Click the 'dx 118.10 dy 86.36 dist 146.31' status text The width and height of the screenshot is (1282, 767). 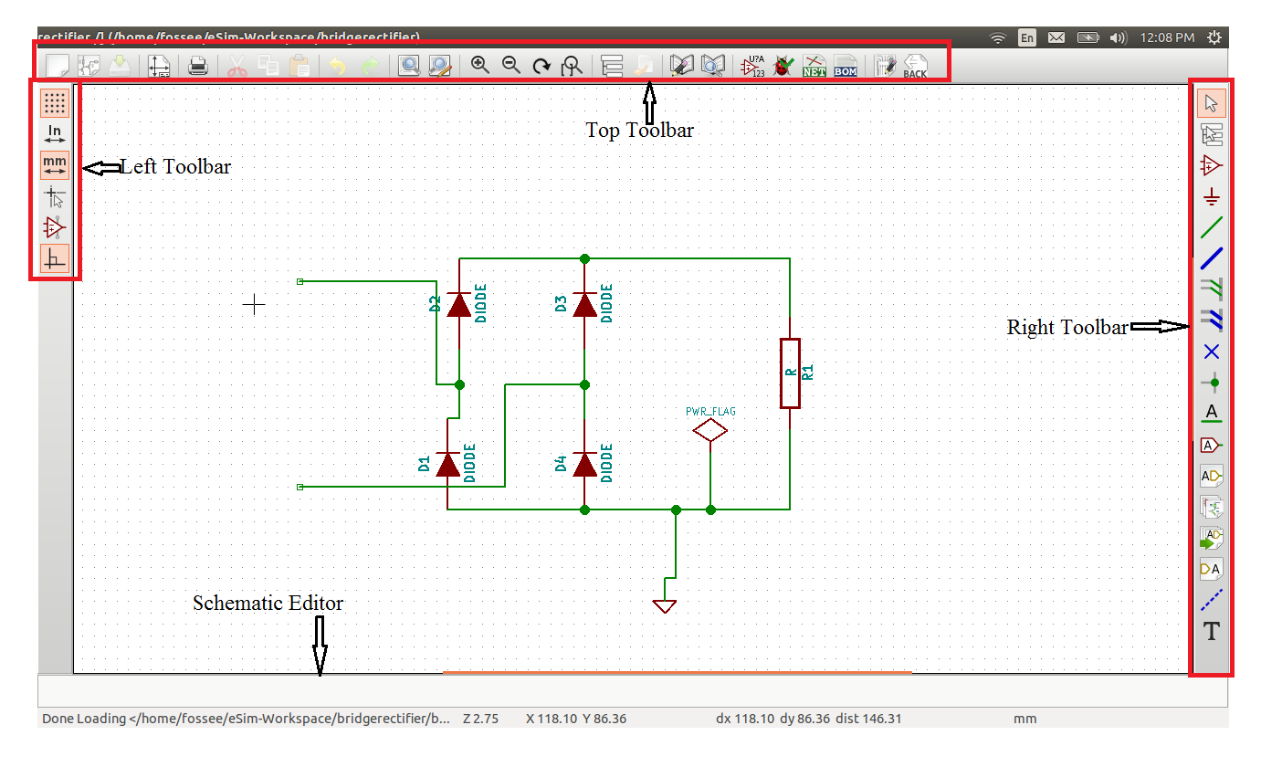click(809, 719)
